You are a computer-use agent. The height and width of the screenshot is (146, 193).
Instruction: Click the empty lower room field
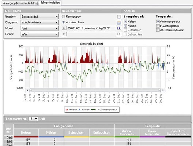tap(91, 34)
